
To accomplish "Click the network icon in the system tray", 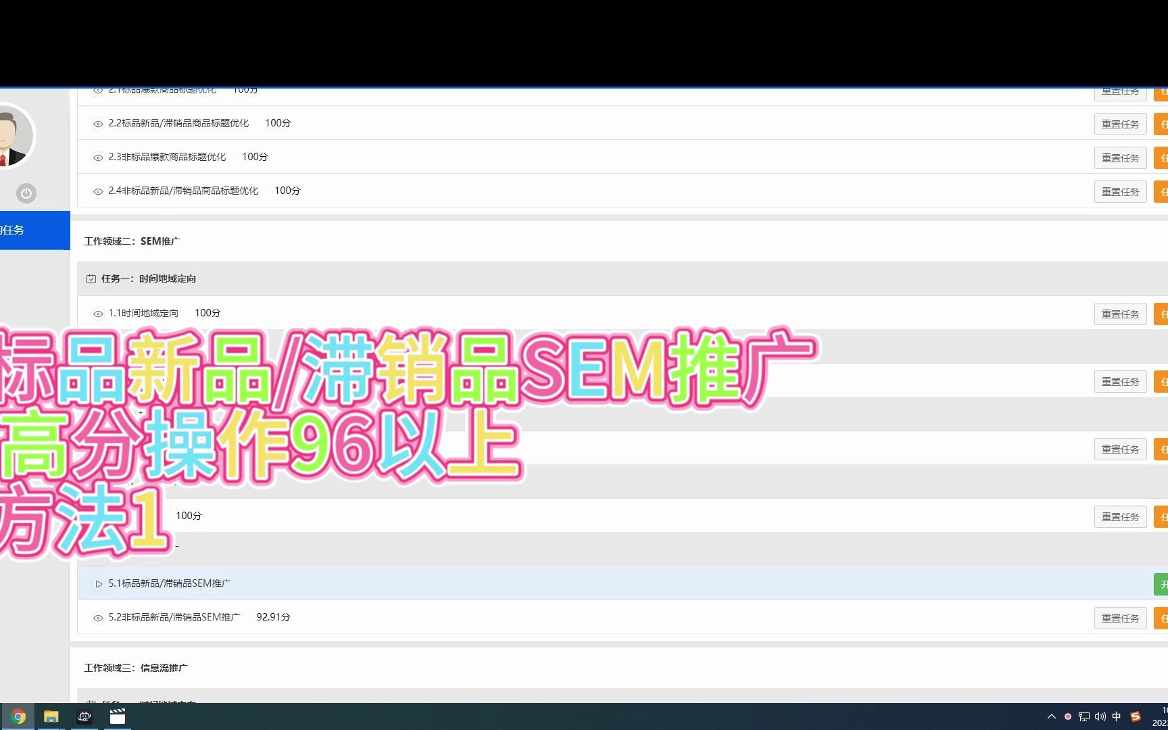I will tap(1084, 716).
